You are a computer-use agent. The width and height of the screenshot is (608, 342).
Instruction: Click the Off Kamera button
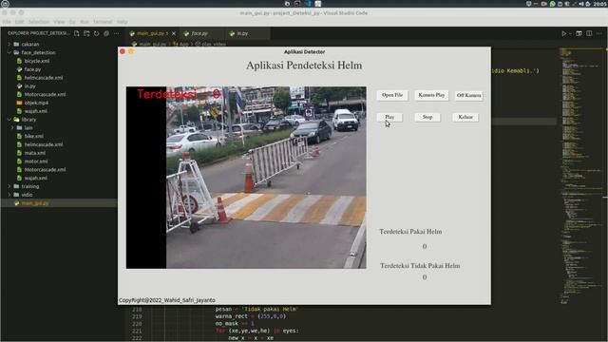point(468,95)
